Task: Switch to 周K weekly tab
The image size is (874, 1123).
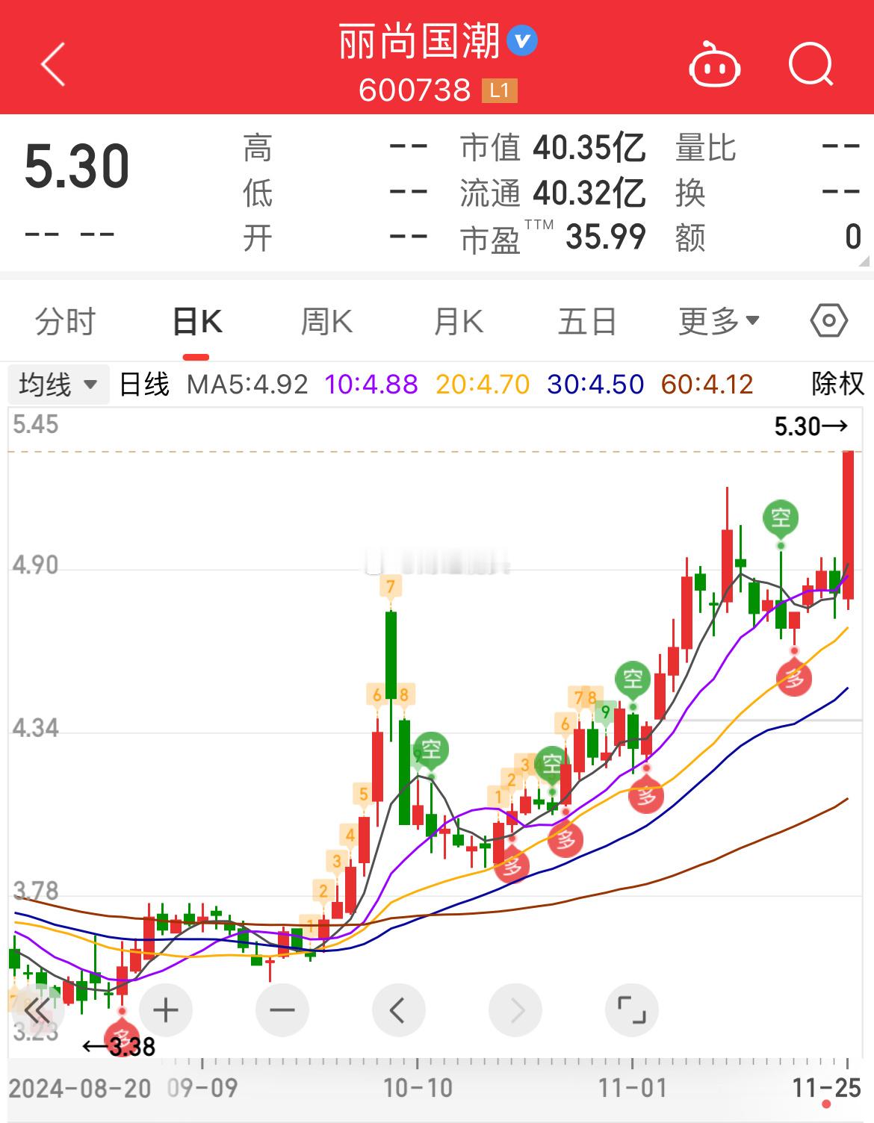Action: pos(326,322)
